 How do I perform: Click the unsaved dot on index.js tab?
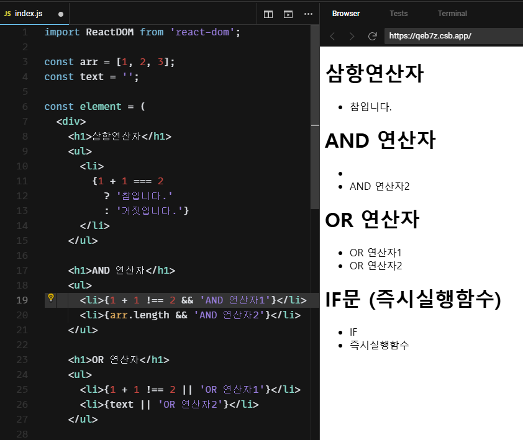click(61, 14)
